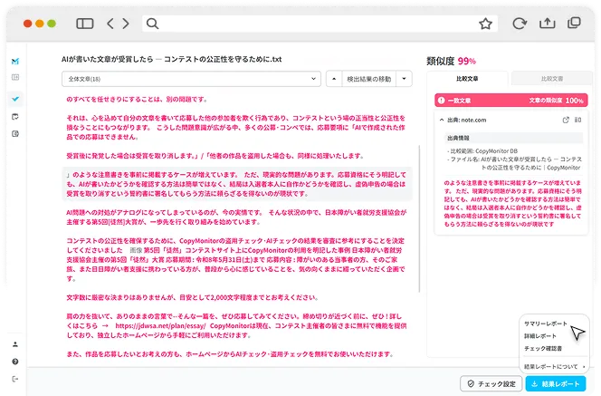Open the help question mark icon
This screenshot has width=601, height=396.
[15, 362]
